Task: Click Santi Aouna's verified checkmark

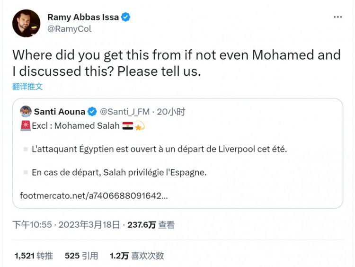Action: coord(93,112)
